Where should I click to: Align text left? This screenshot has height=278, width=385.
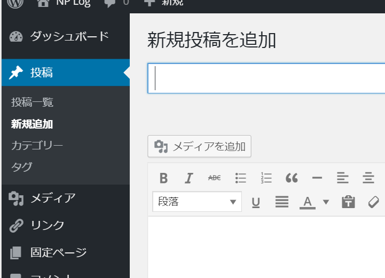[x=343, y=178]
